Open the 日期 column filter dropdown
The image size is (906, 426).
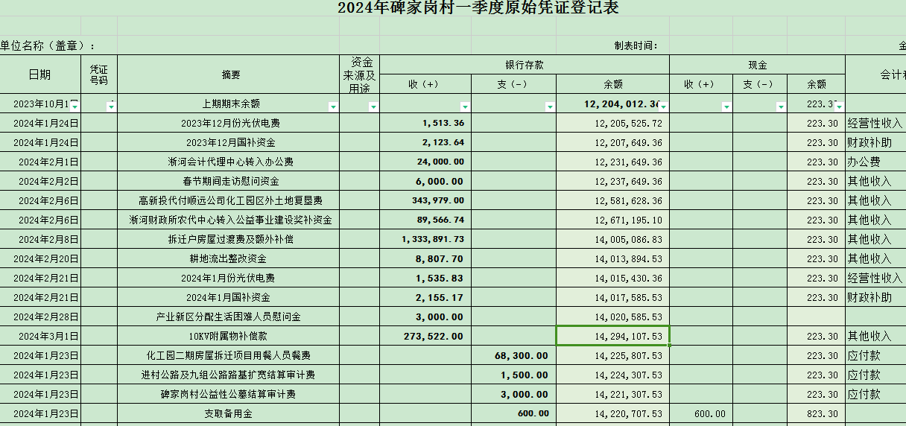(x=75, y=106)
